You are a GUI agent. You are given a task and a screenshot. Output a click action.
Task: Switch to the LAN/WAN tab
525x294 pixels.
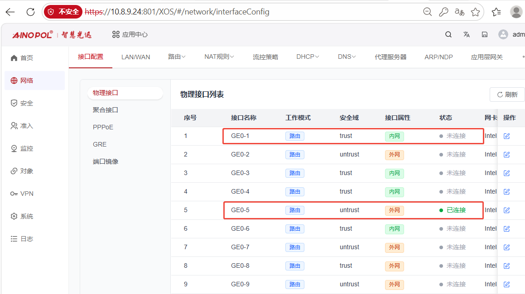tap(135, 57)
